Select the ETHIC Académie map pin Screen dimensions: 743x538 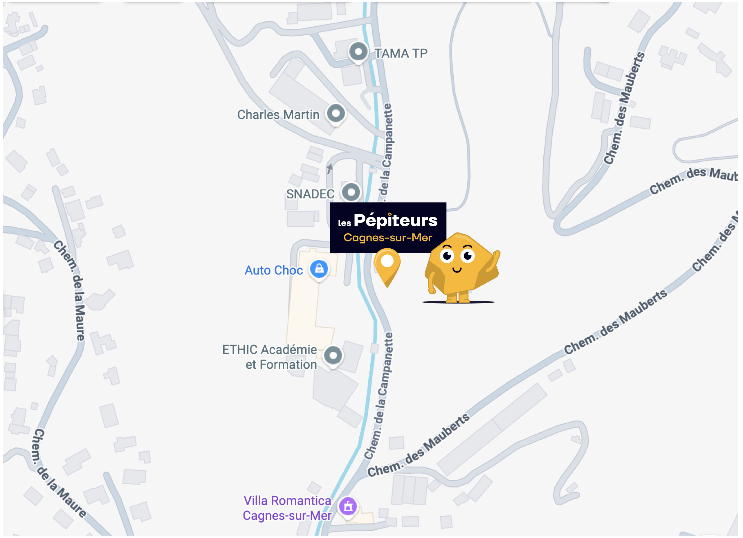click(x=333, y=356)
